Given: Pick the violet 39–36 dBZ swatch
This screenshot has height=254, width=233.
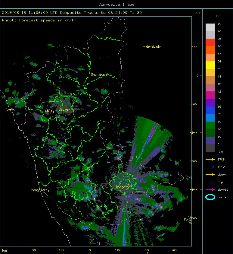Looking at the screenshot, I should pos(210,103).
